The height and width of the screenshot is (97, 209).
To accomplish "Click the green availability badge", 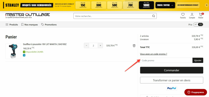I will [x=24, y=52].
